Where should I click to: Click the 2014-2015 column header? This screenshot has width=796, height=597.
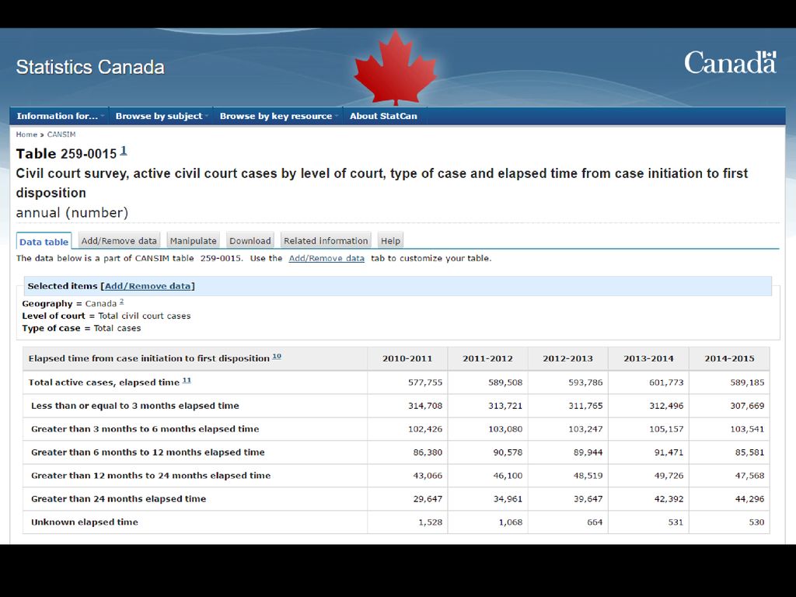729,358
